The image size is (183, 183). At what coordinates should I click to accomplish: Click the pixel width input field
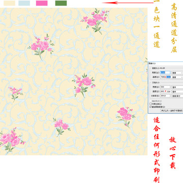[165, 73]
